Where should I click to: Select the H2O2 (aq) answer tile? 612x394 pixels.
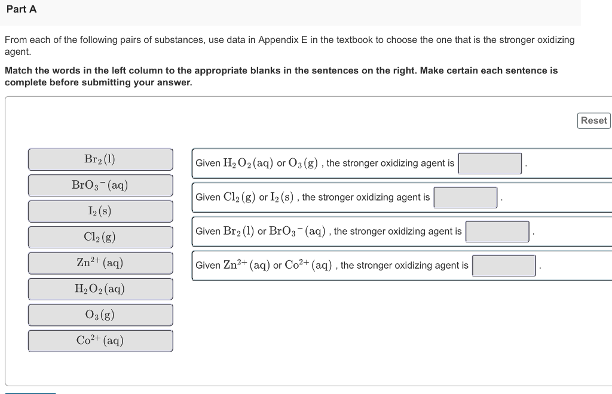[x=100, y=289]
